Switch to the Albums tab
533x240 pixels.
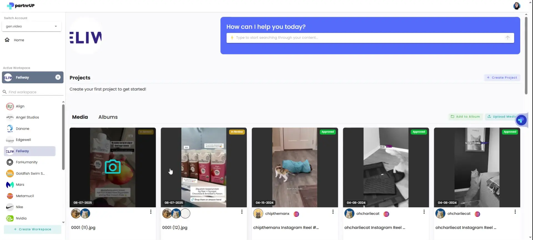click(x=108, y=117)
